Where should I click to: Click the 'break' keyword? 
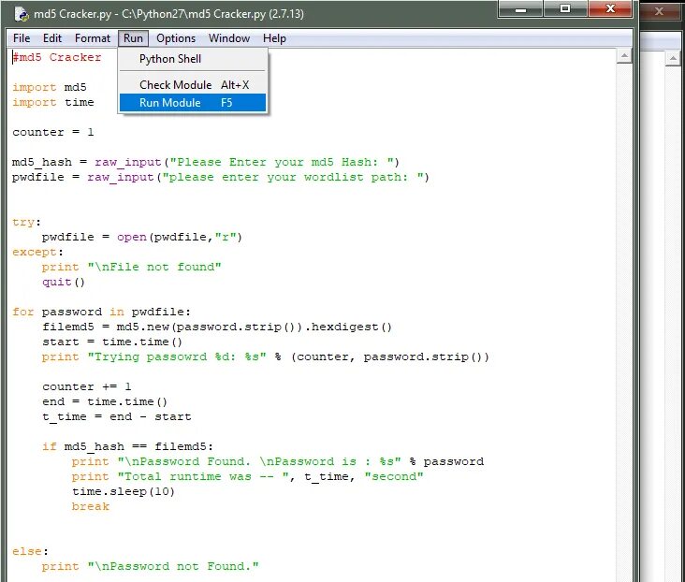(x=91, y=506)
